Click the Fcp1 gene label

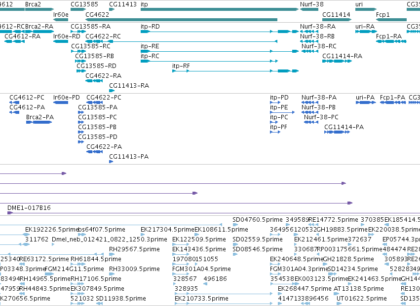coord(383,14)
